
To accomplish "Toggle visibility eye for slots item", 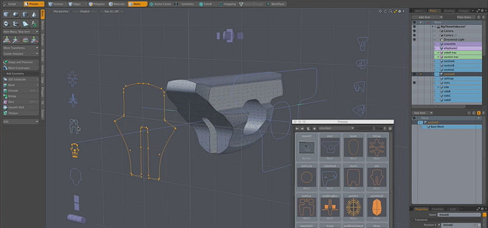I will coord(414,83).
